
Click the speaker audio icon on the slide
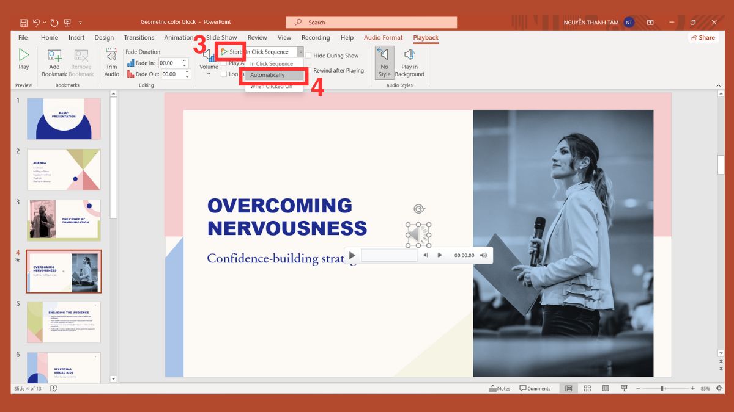(418, 235)
